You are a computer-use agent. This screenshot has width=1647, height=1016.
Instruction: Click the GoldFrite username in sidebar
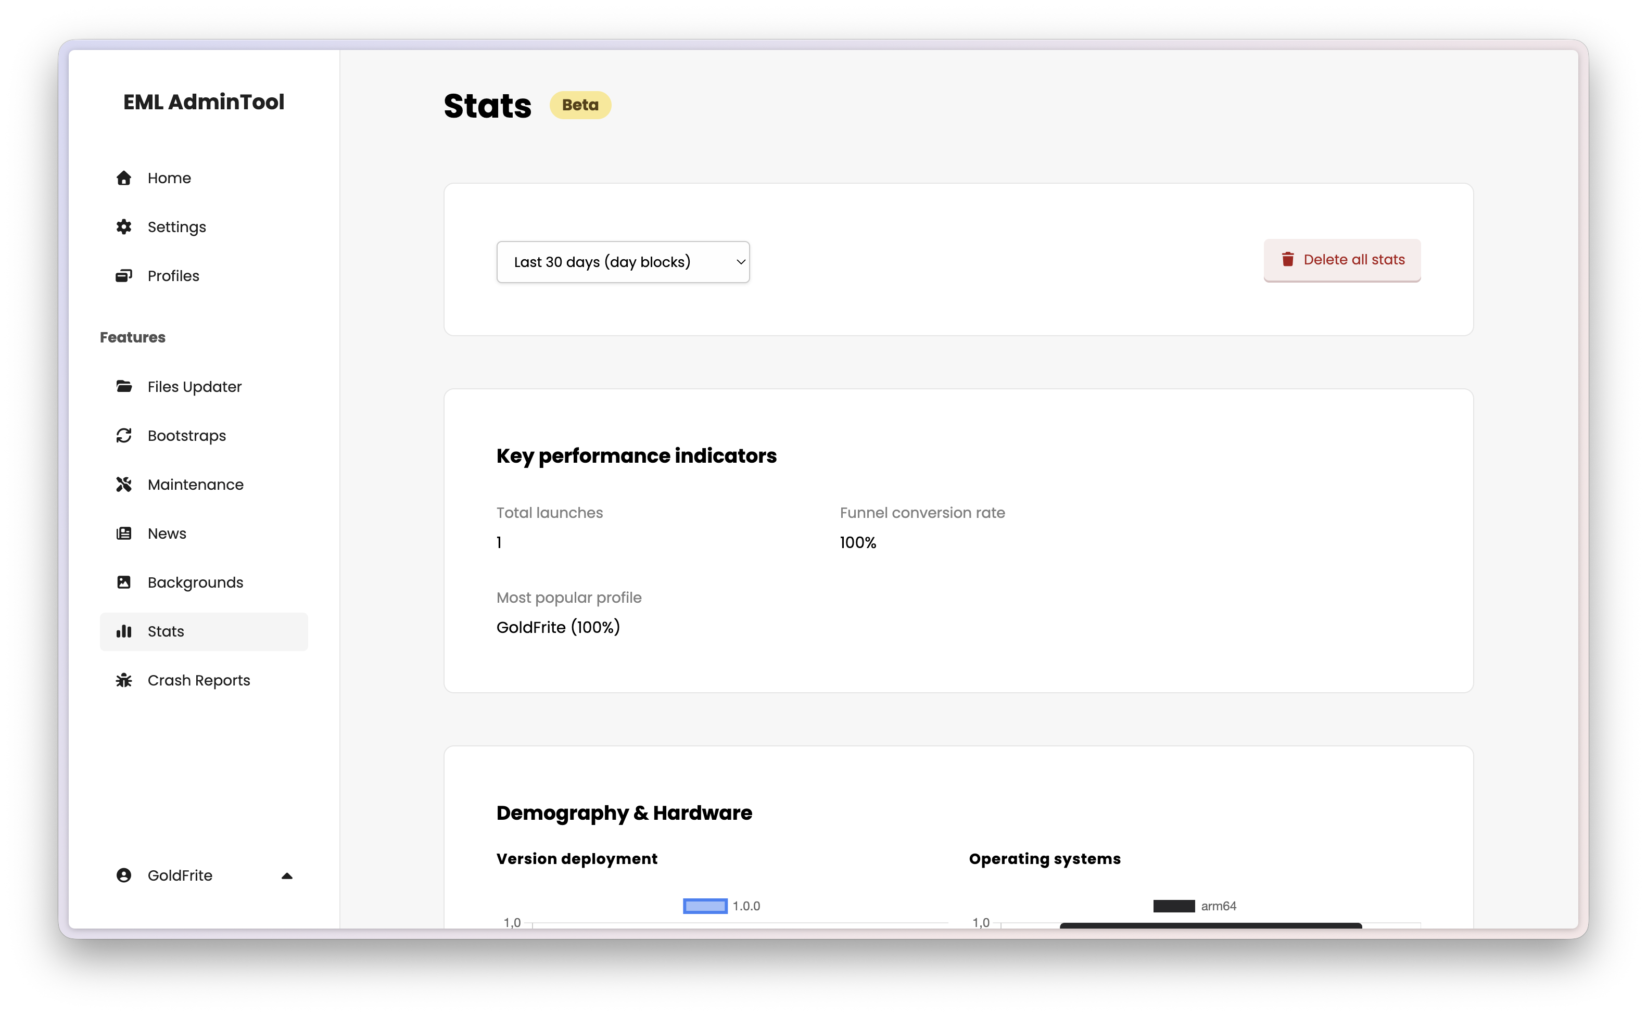coord(180,875)
